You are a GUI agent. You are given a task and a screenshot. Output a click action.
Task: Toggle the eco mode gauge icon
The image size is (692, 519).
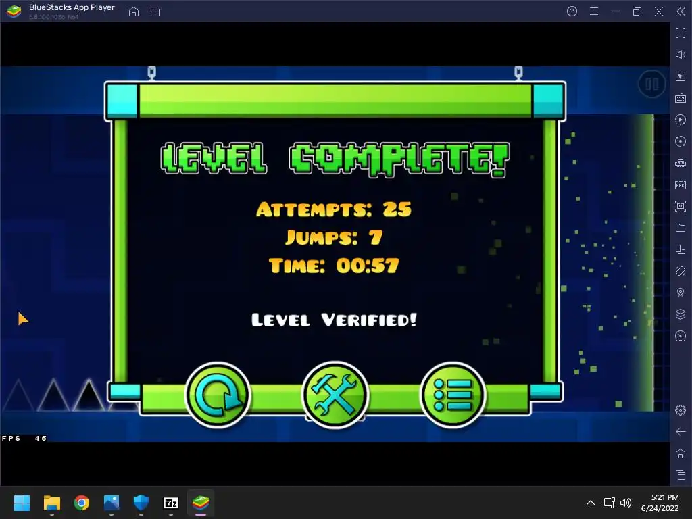681,336
